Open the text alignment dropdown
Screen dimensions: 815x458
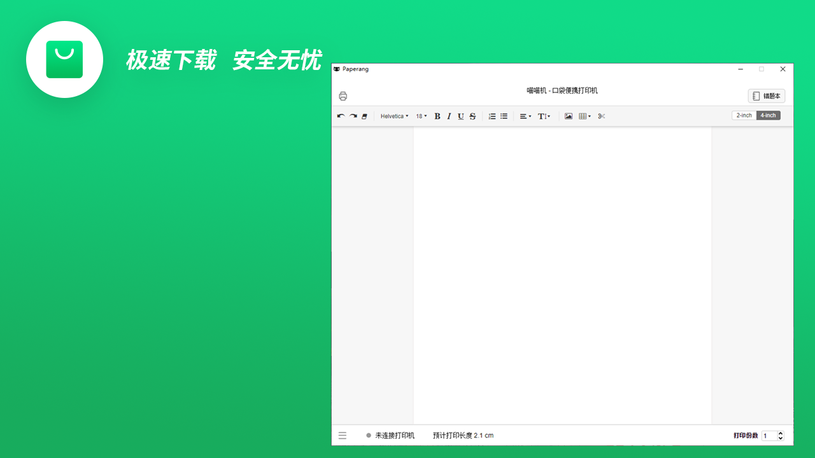tap(524, 116)
